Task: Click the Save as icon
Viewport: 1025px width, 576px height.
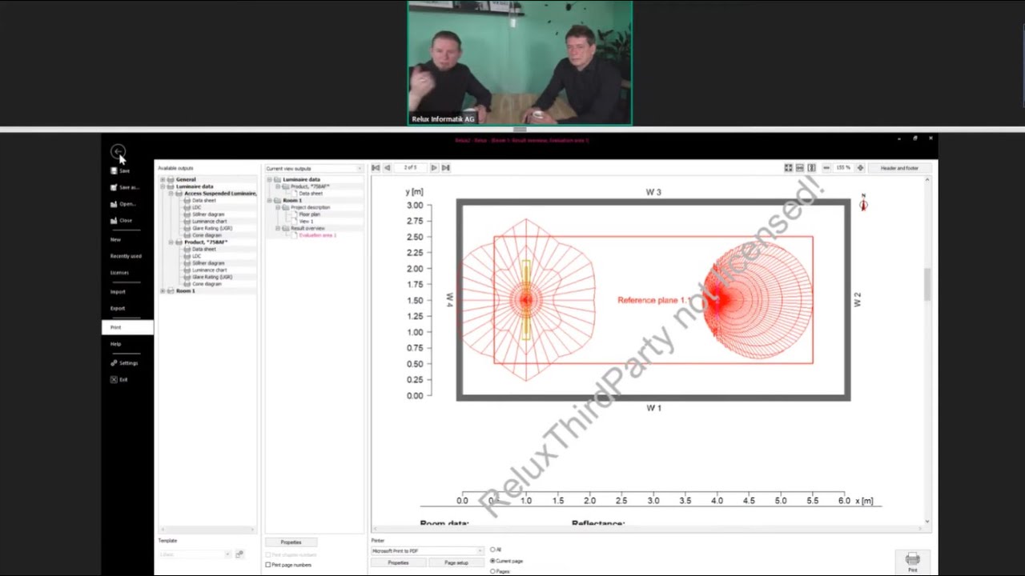Action: tap(114, 187)
